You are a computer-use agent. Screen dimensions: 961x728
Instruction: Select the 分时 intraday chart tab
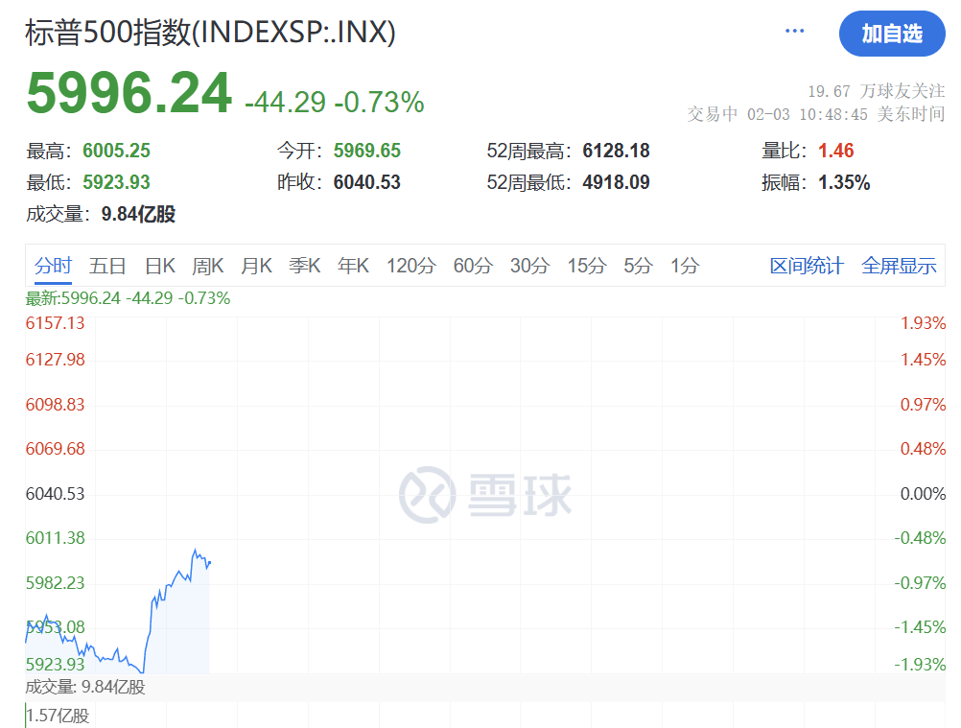54,266
